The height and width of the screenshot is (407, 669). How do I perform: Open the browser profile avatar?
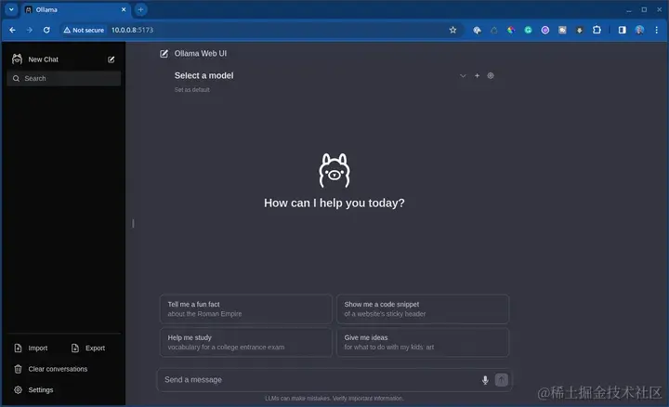(x=639, y=30)
